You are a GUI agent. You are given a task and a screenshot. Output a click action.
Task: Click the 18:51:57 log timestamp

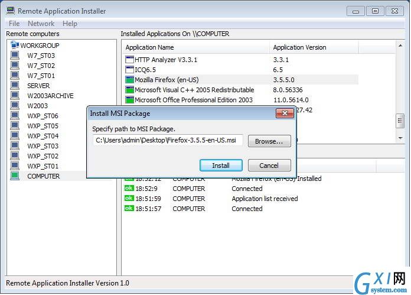click(148, 208)
